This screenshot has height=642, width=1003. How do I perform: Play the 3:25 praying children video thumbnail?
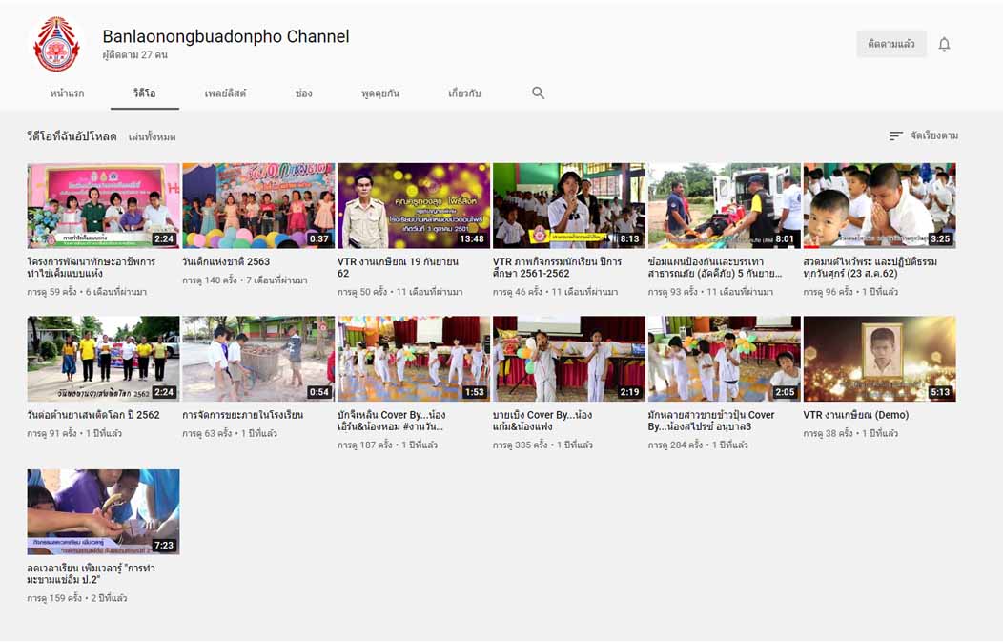coord(879,205)
